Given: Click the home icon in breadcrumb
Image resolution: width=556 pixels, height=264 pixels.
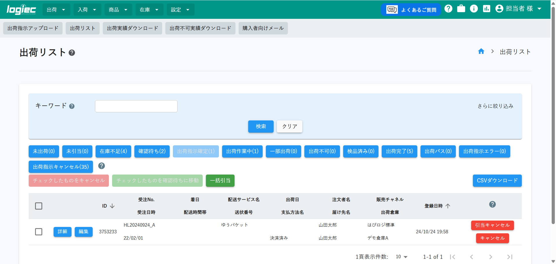Looking at the screenshot, I should (x=481, y=52).
